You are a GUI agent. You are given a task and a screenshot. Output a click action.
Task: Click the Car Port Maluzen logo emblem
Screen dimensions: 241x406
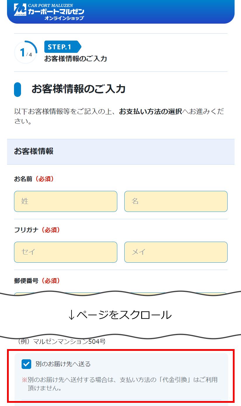[20, 10]
